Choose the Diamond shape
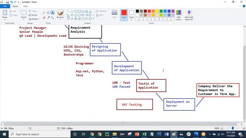The height and width of the screenshot is (138, 246). pyautogui.click(x=72, y=15)
